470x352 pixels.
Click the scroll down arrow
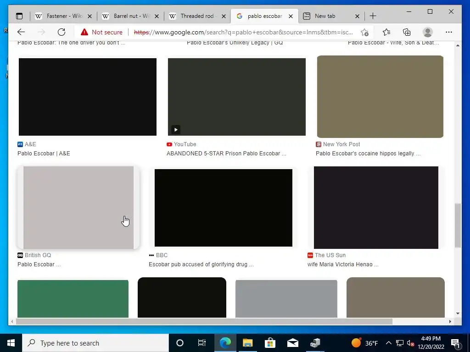(x=458, y=313)
